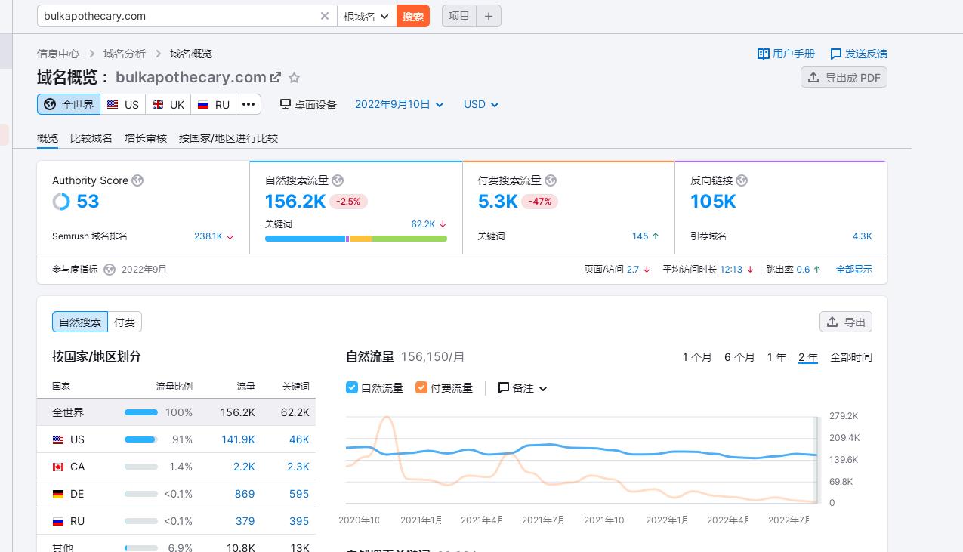The width and height of the screenshot is (963, 552).
Task: Expand the 备注 notes dropdown
Action: tap(523, 387)
